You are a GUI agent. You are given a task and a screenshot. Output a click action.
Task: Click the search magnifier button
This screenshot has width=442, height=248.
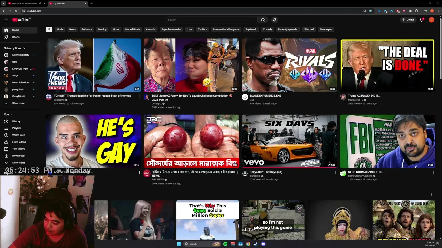pyautogui.click(x=263, y=20)
